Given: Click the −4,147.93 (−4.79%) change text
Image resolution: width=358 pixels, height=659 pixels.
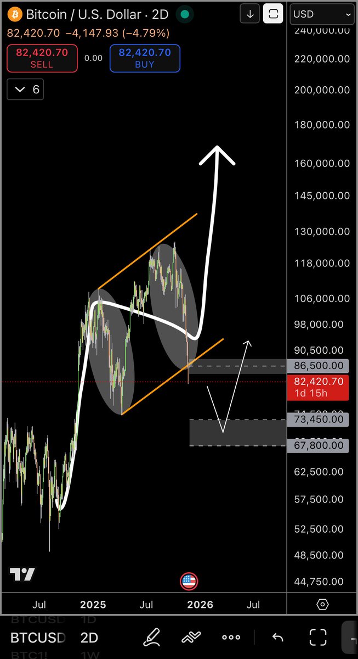Looking at the screenshot, I should tap(117, 33).
